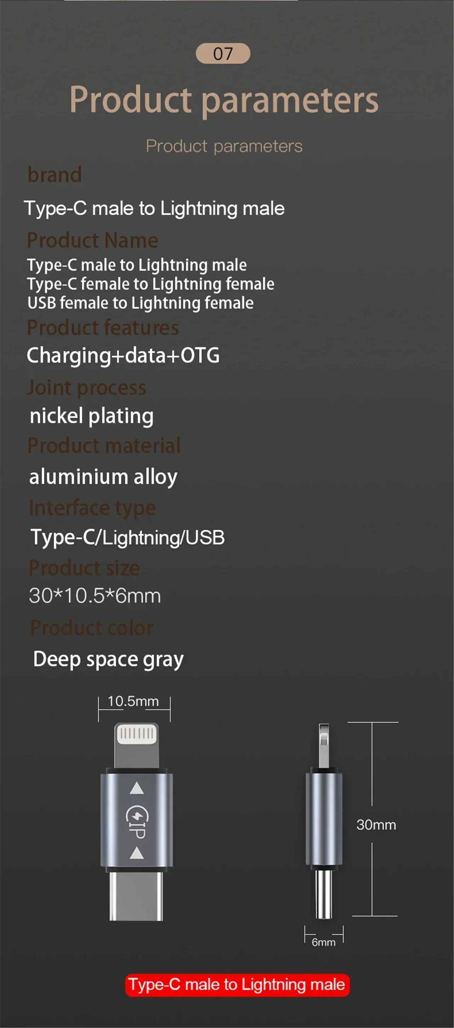Click the large Product parameters heading

(x=224, y=99)
